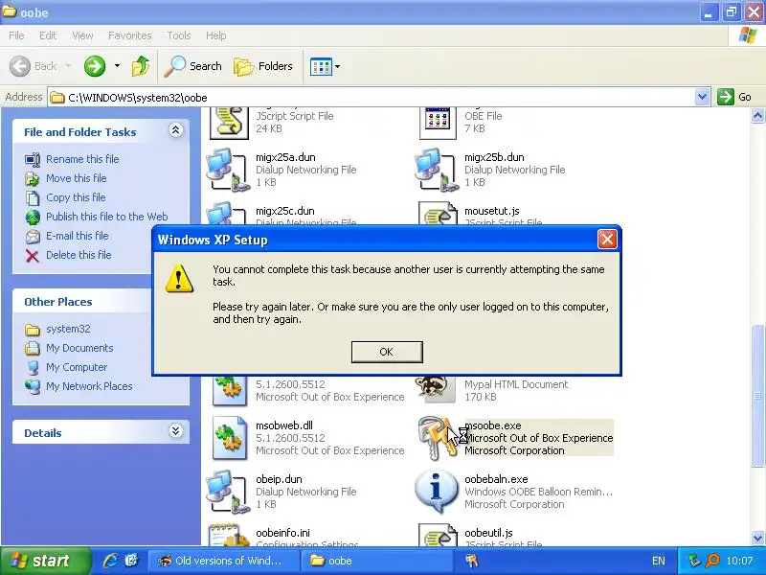Viewport: 766px width, 575px height.
Task: Click OK in the Windows XP Setup dialog
Action: coord(387,352)
